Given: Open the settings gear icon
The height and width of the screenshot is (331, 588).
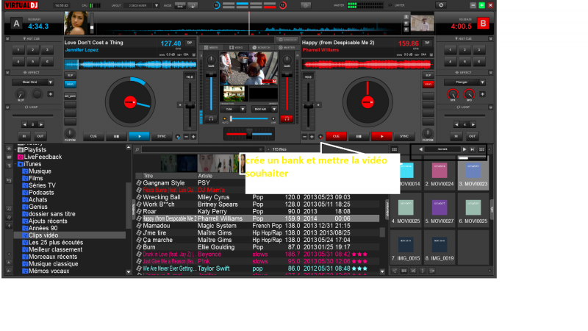Looking at the screenshot, I should [441, 5].
